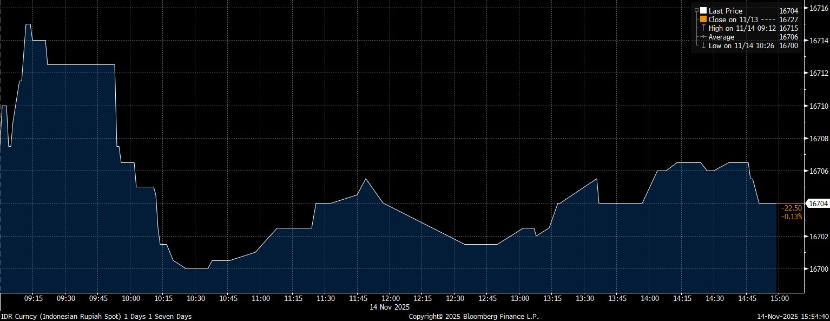Select the Average line marker icon
Image resolution: width=830 pixels, height=321 pixels.
point(703,37)
